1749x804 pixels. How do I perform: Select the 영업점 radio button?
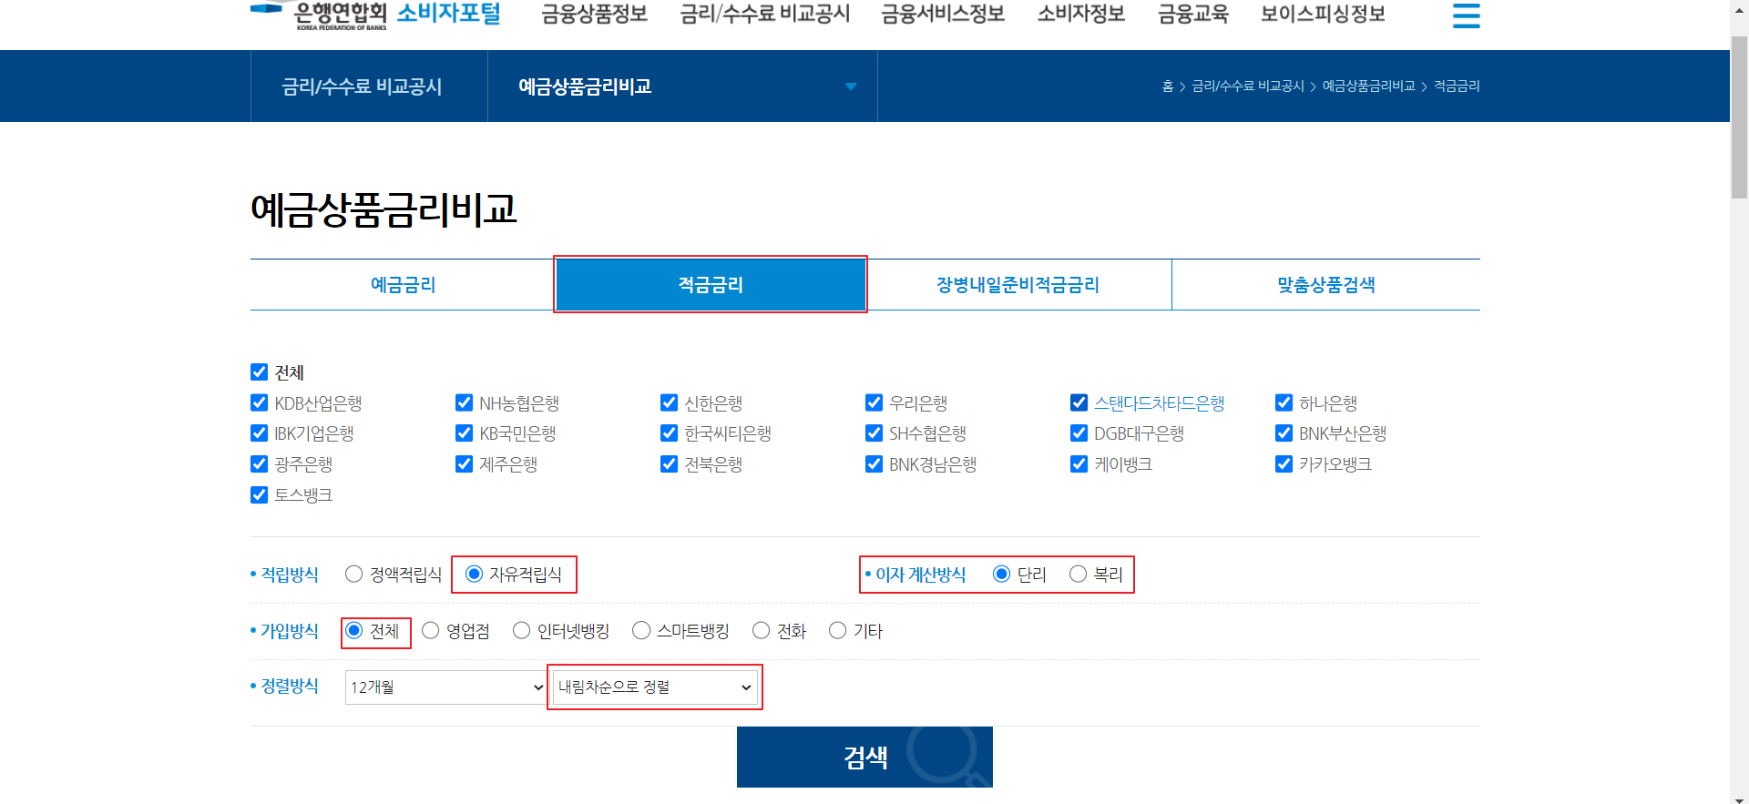click(x=430, y=631)
